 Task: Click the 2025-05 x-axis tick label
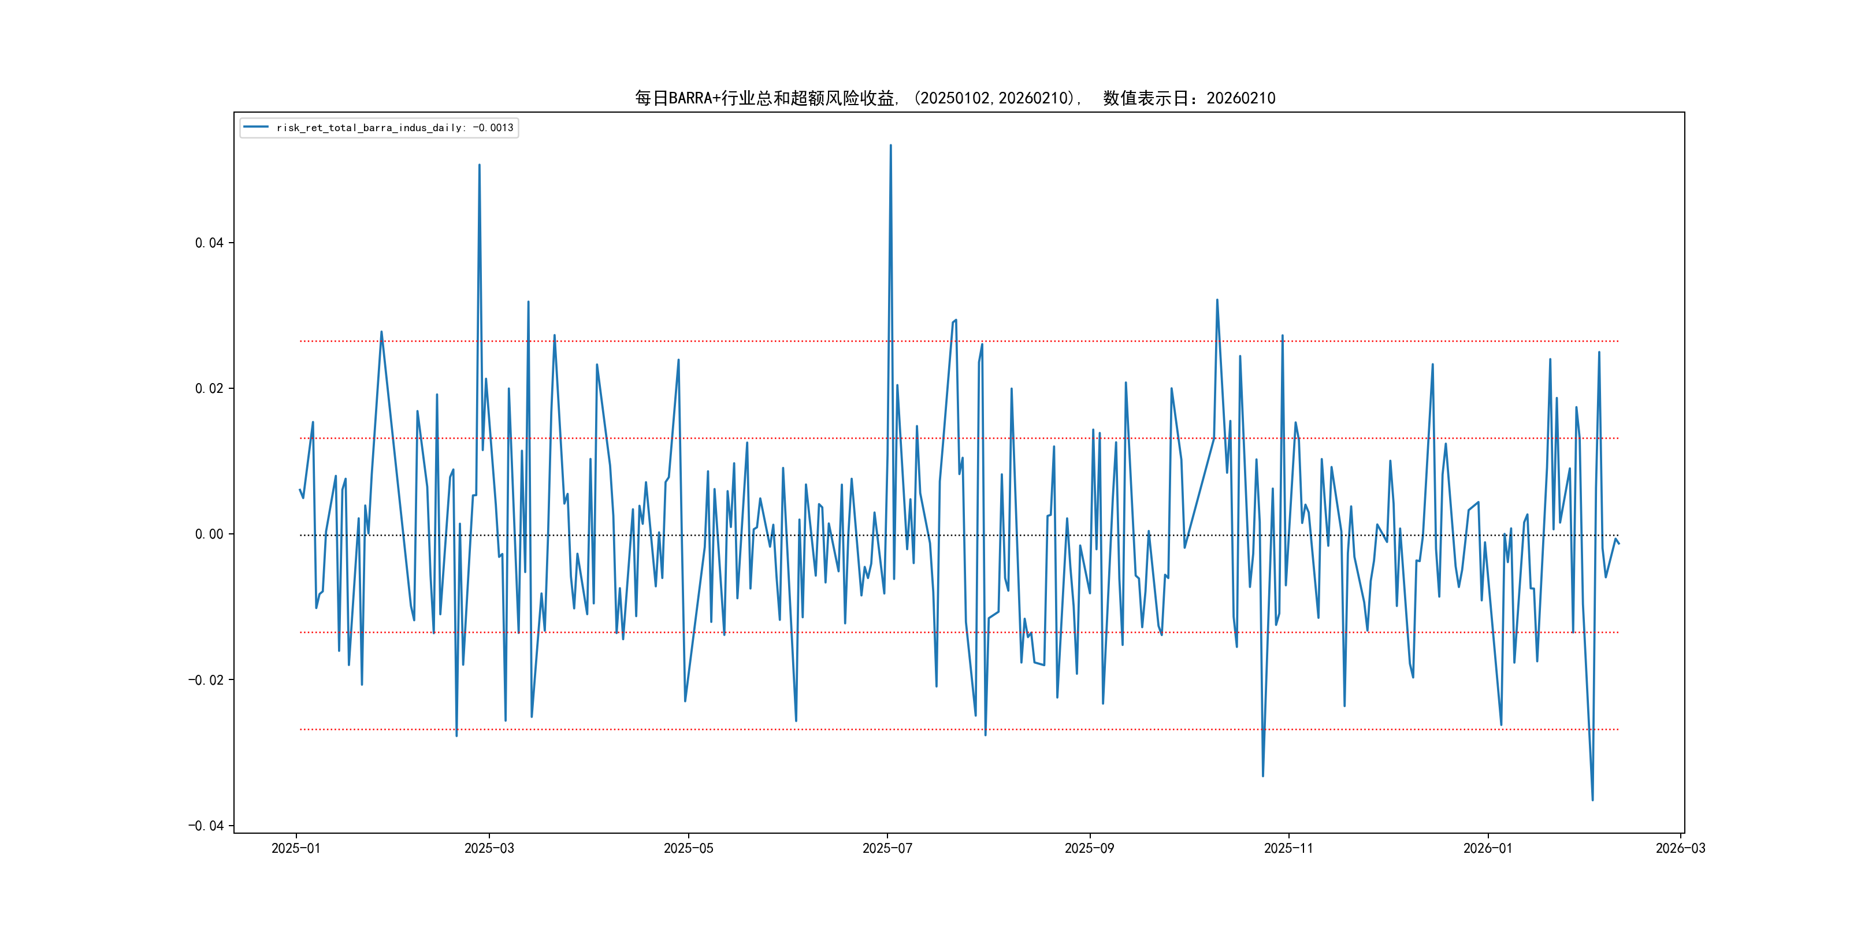tap(688, 848)
